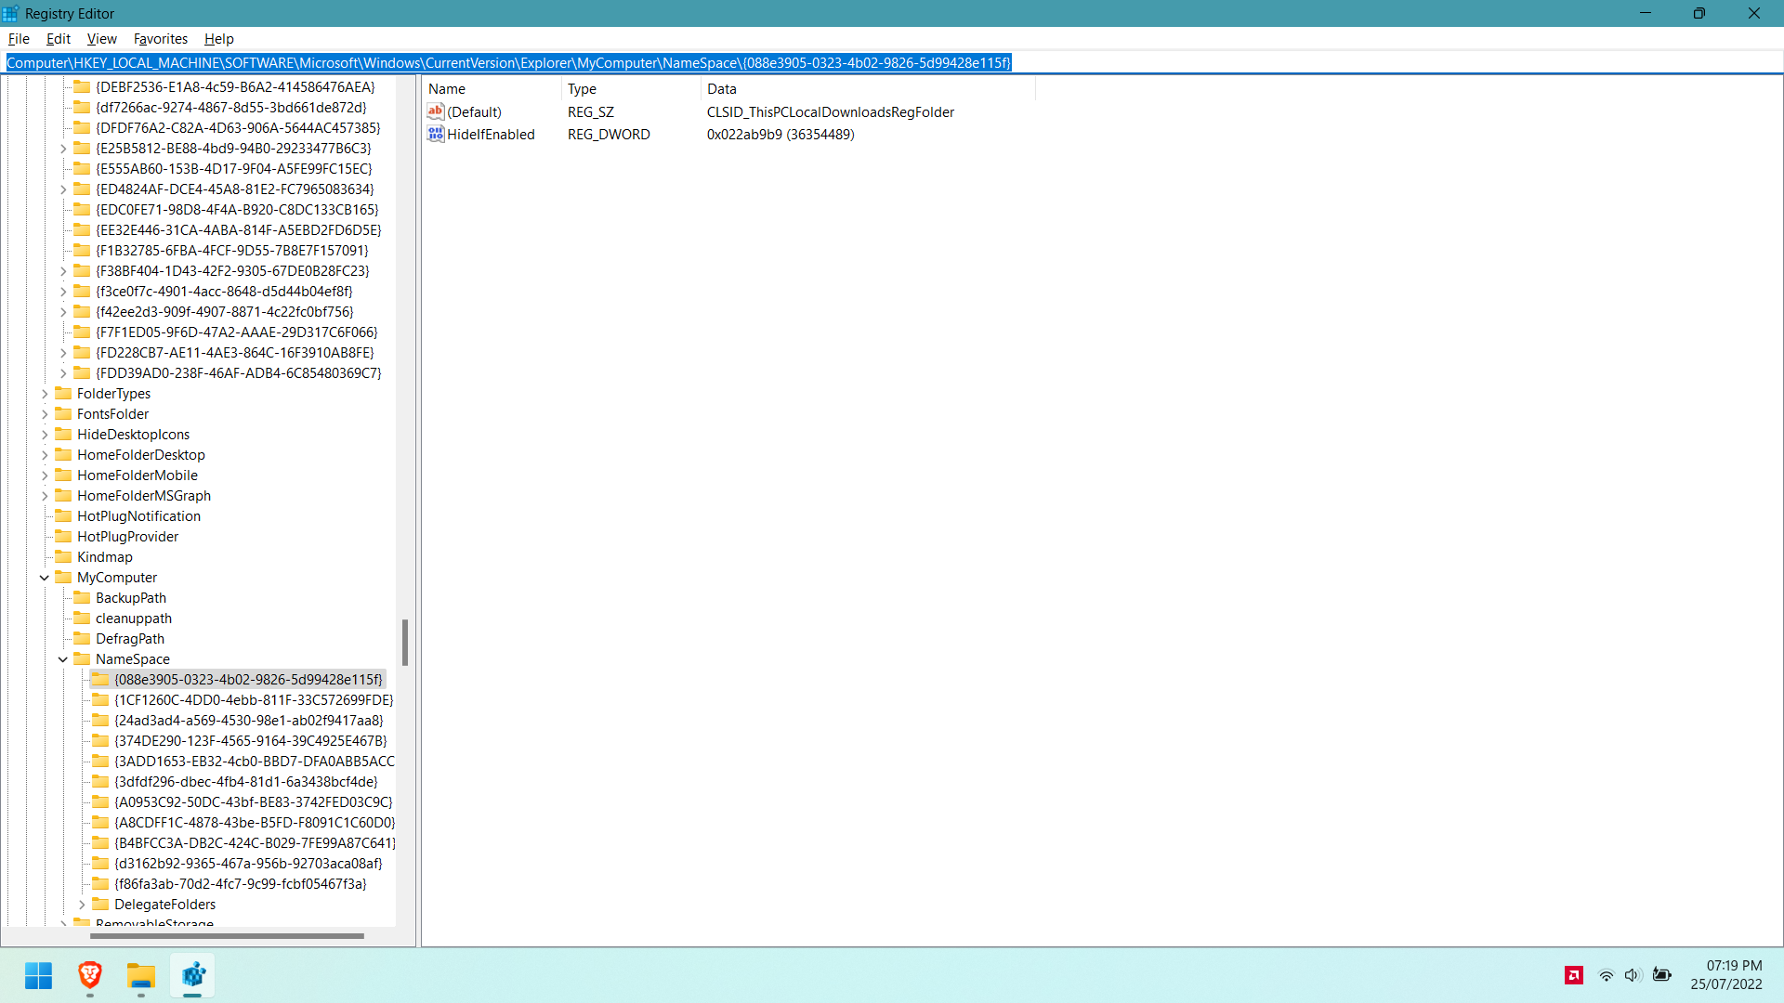Image resolution: width=1784 pixels, height=1003 pixels.
Task: Click the Registry Editor taskbar icon
Action: [x=192, y=976]
